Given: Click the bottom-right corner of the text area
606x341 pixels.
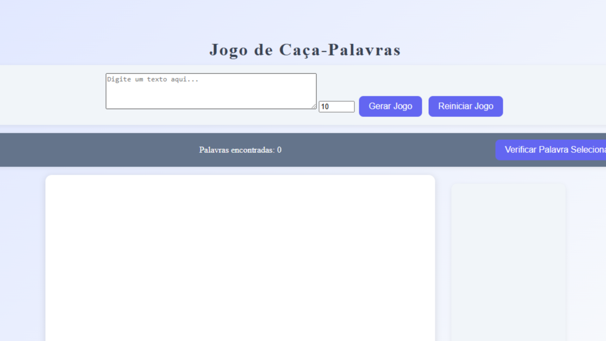Looking at the screenshot, I should click(x=314, y=107).
